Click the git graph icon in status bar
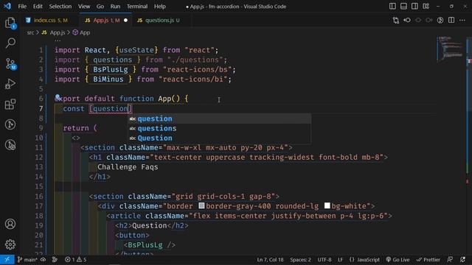Viewport: 472px width, 265px height. pos(55,260)
